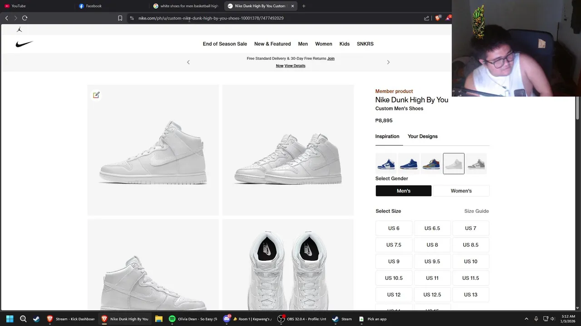
Task: Show hidden tray icons chevron
Action: 527,319
